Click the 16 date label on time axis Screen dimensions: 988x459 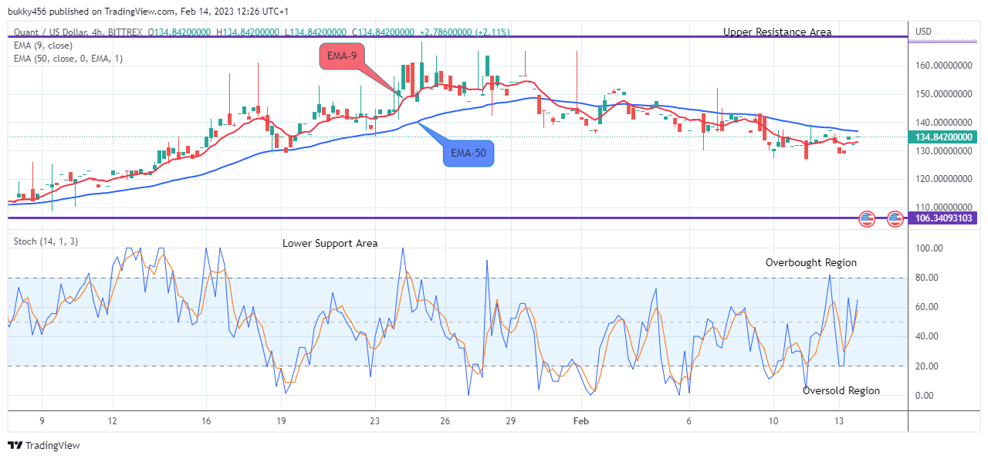tap(206, 421)
